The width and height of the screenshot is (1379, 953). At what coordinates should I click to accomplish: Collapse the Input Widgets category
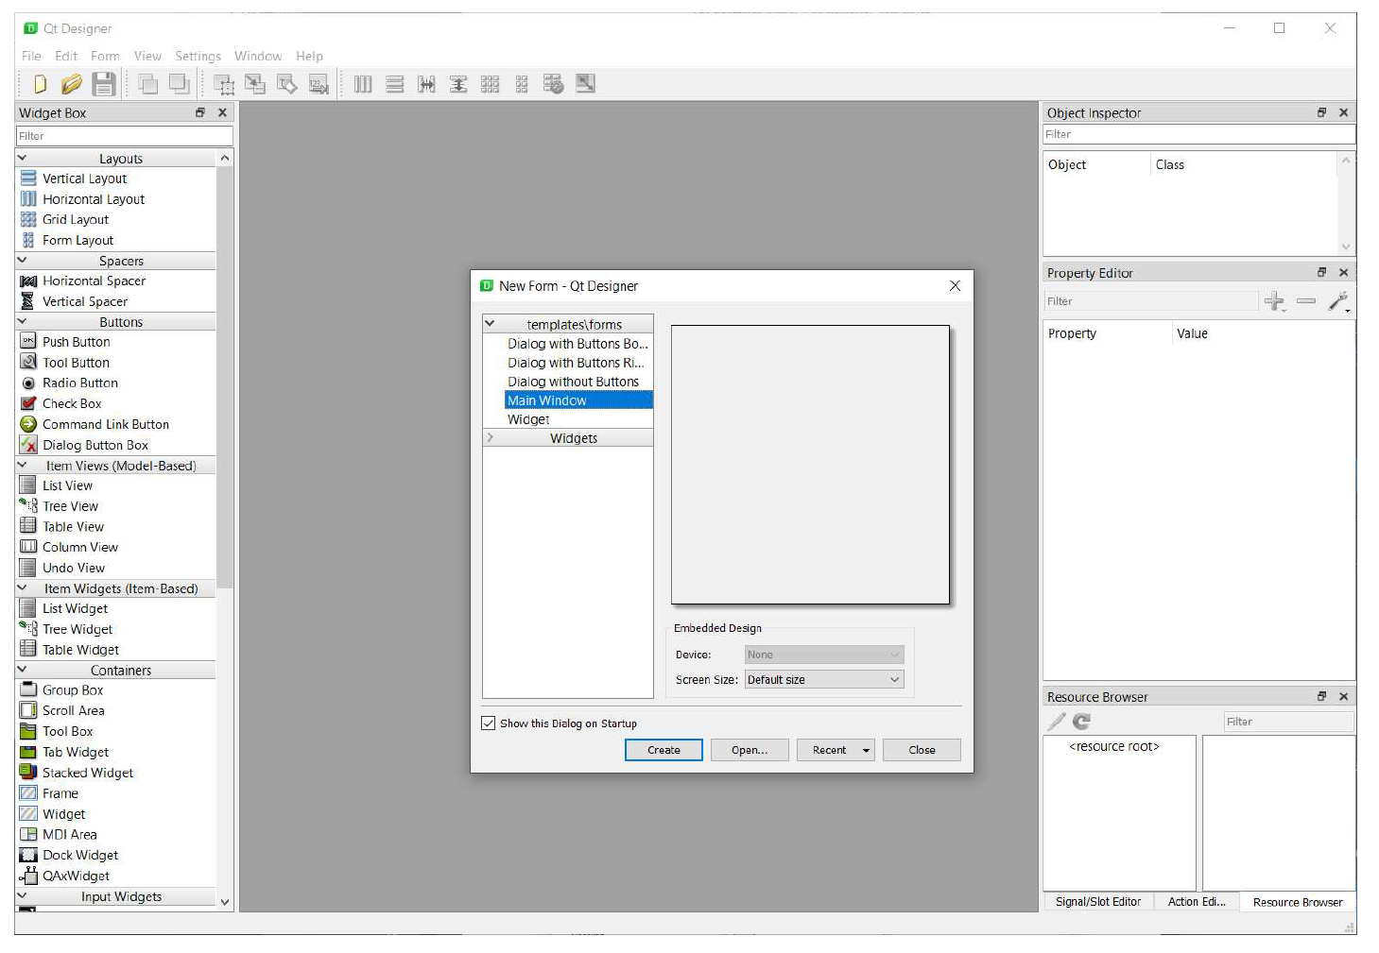pos(22,895)
